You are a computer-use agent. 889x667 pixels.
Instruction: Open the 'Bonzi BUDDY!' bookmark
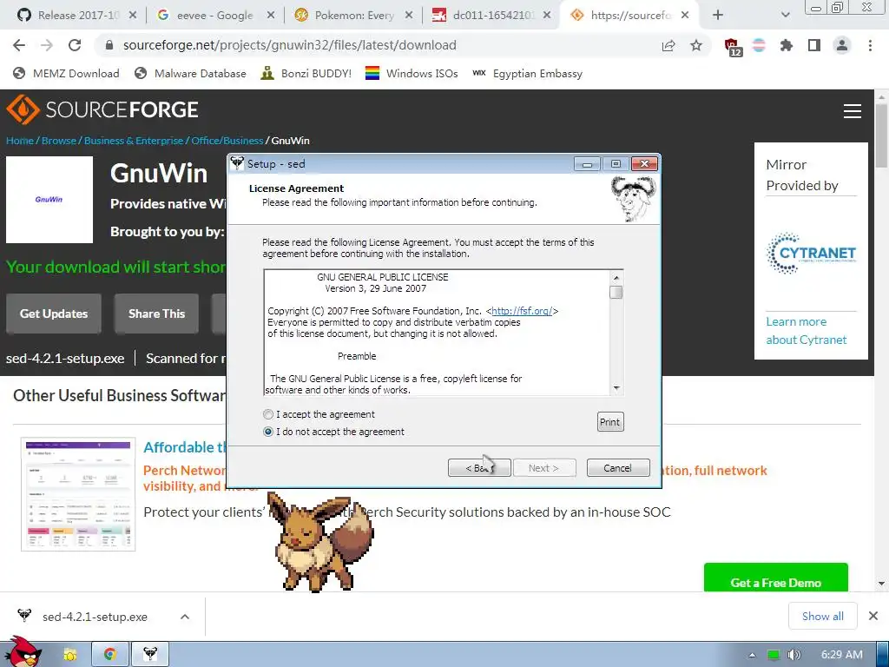[306, 73]
